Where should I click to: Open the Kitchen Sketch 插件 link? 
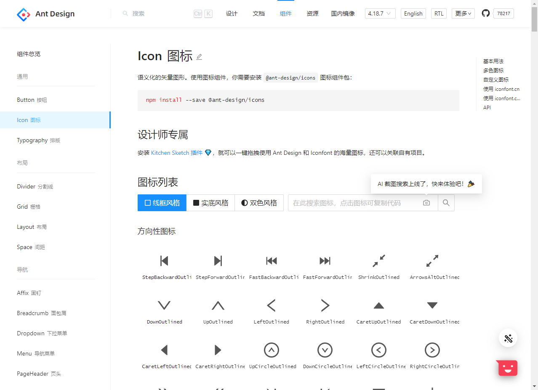click(176, 153)
